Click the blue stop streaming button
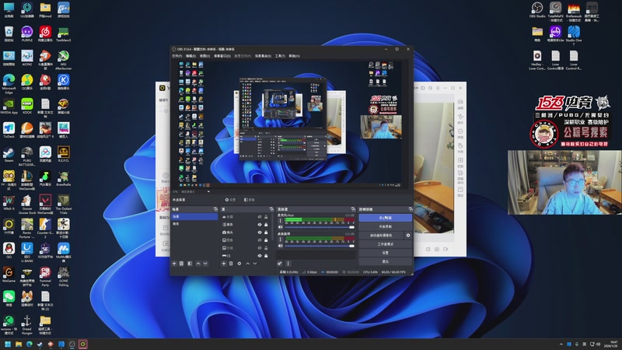 [385, 218]
